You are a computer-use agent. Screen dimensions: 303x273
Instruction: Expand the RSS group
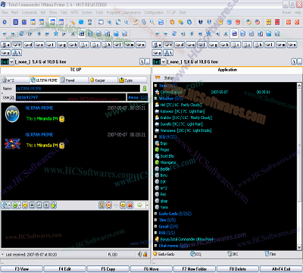coord(156,233)
